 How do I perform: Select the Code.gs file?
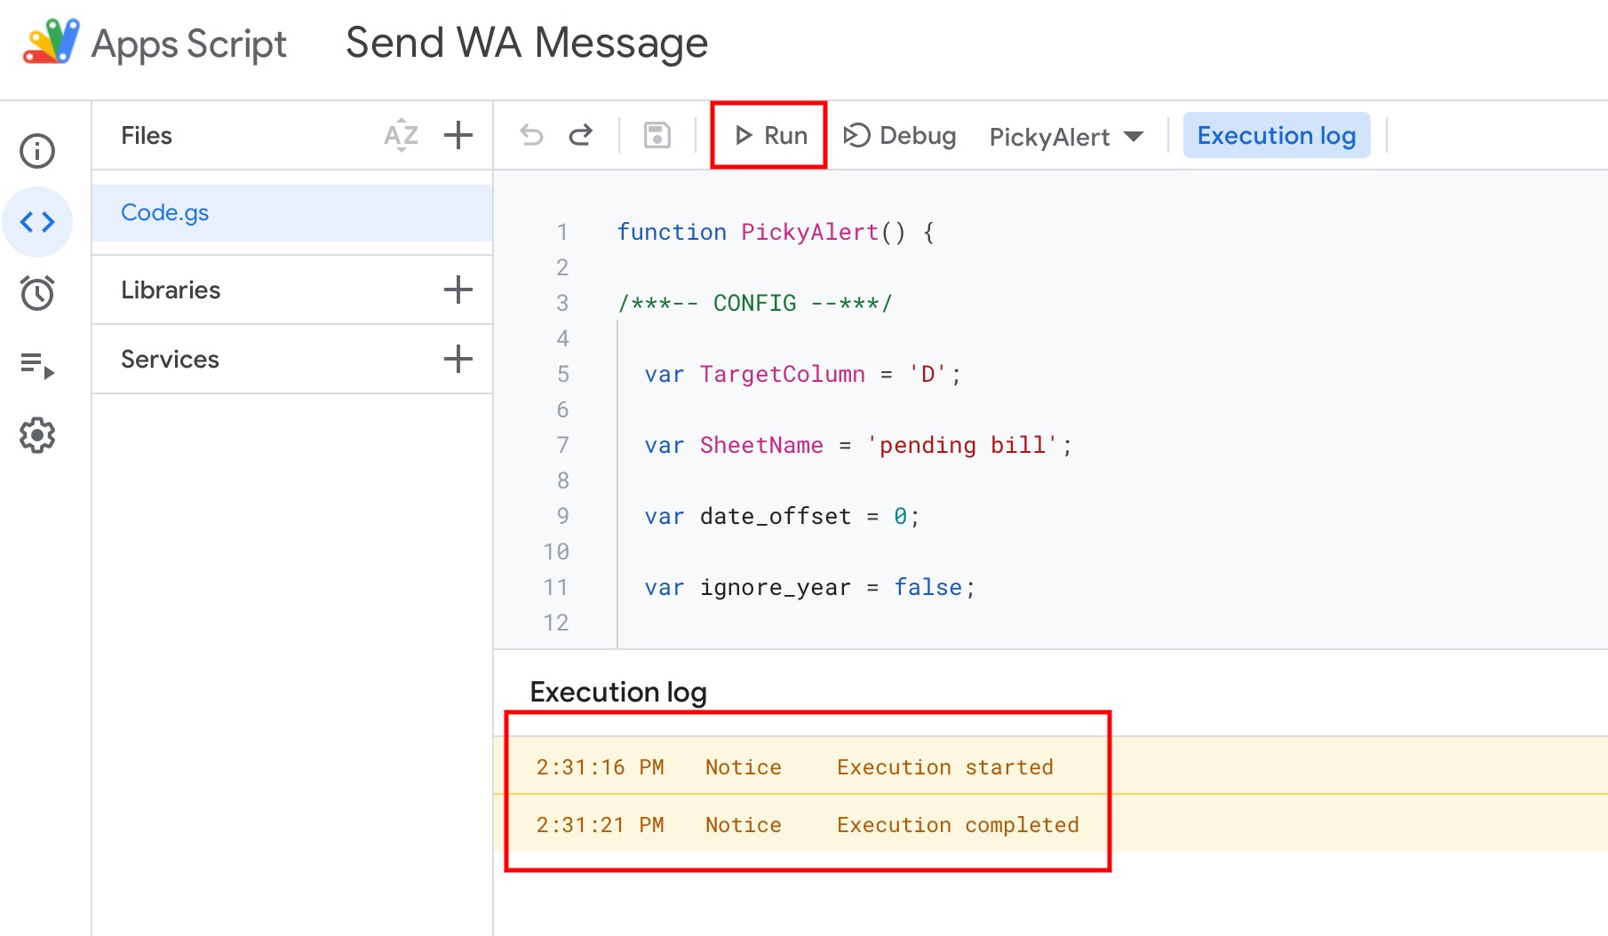click(165, 212)
